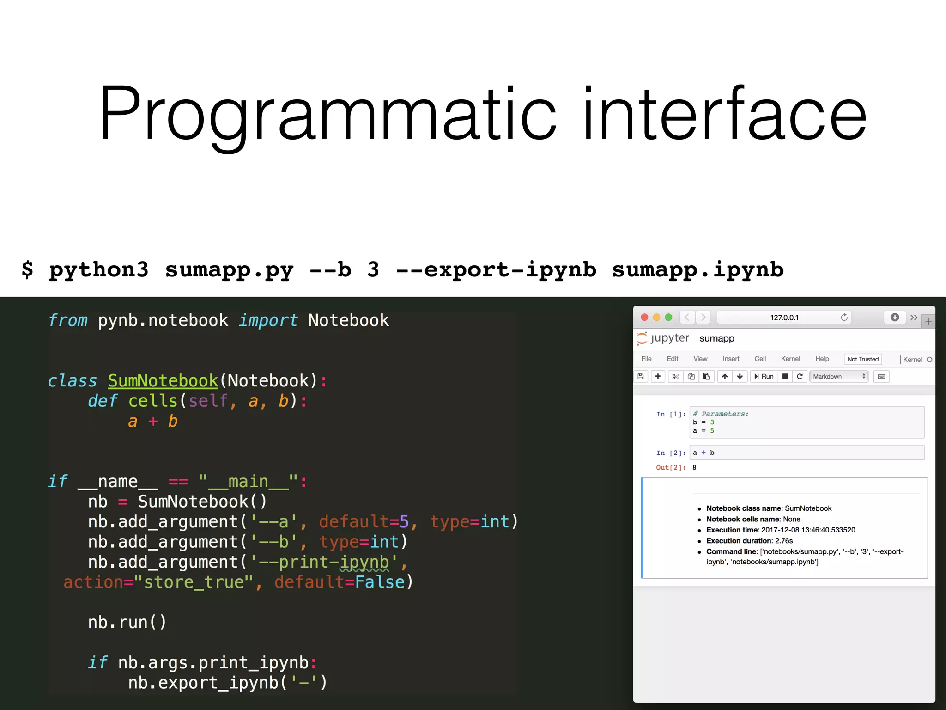Open the Insert menu in Jupyter

pyautogui.click(x=731, y=359)
